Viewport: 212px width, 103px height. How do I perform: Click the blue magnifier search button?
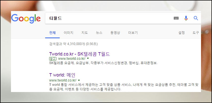tap(196, 18)
